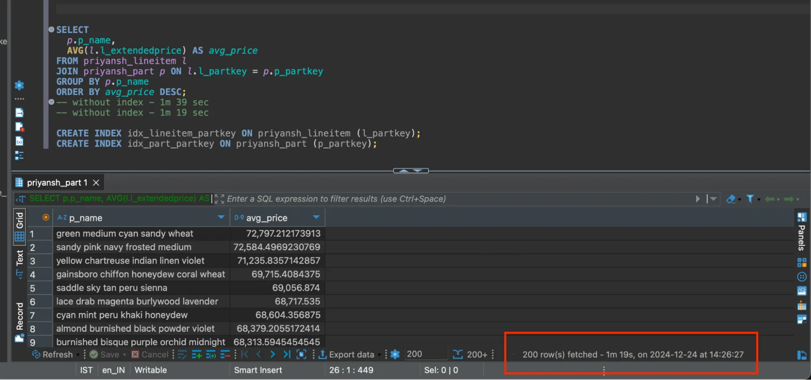
Task: Click Export data button
Action: (347, 354)
